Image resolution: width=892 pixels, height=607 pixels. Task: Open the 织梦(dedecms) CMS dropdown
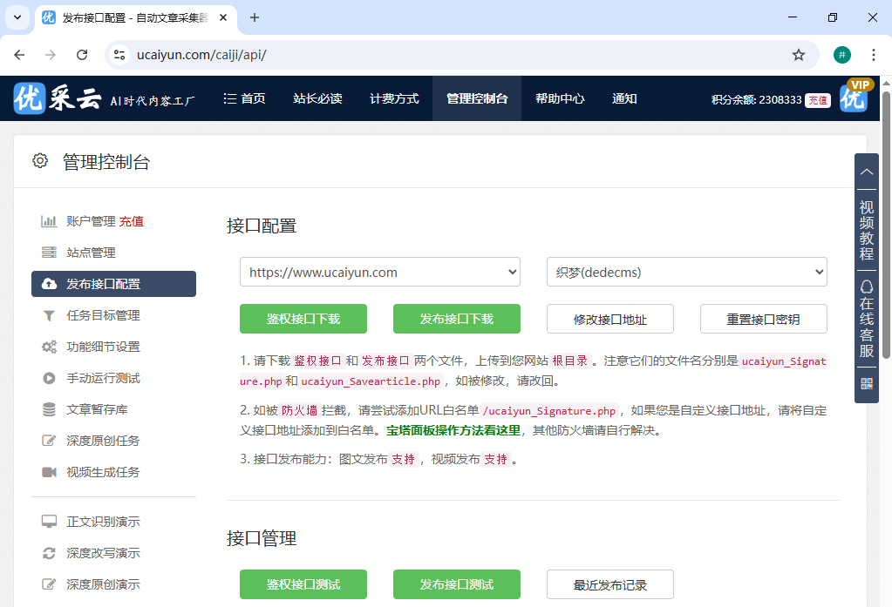tap(686, 272)
